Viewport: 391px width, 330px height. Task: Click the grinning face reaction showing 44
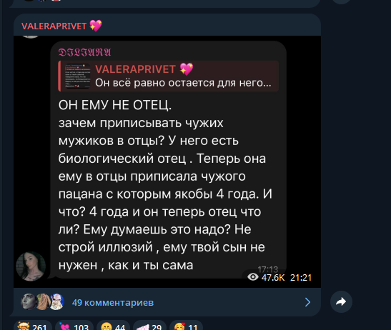(114, 326)
